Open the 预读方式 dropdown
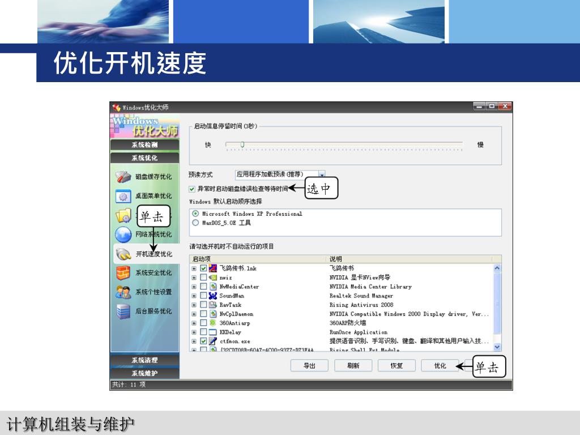580x435 pixels. click(322, 174)
